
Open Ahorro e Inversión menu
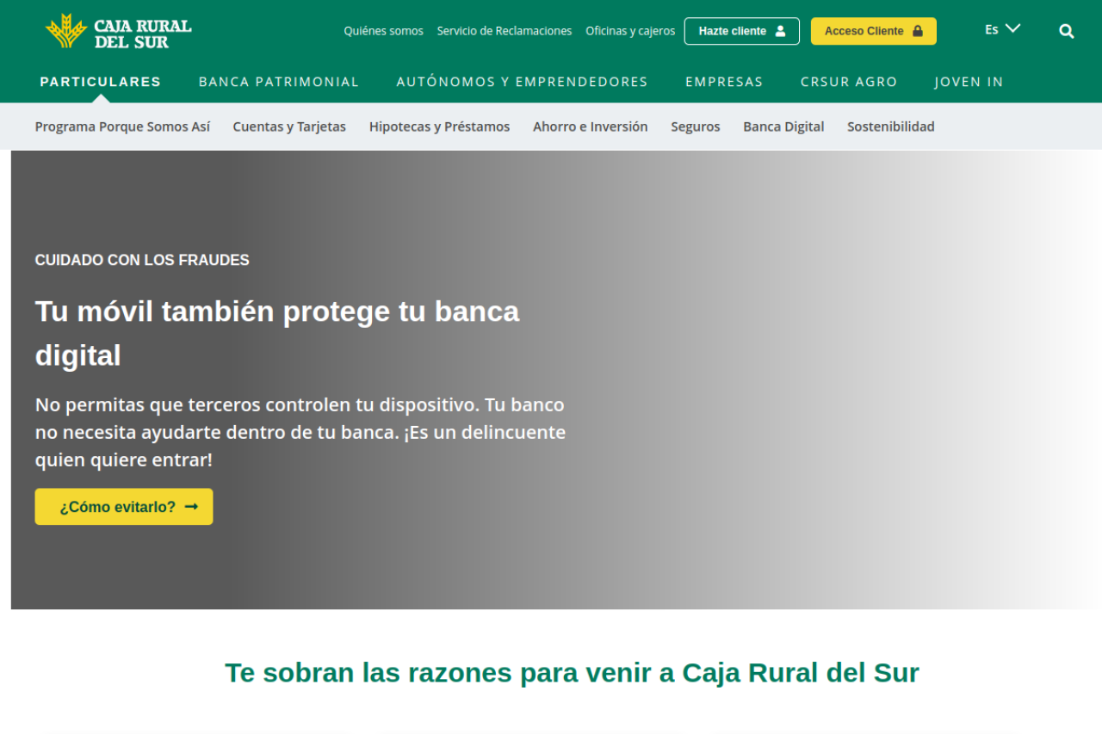[591, 126]
